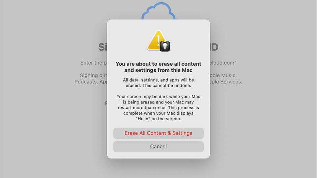Click the yellow warning triangle icon
317x178 pixels.
156,40
